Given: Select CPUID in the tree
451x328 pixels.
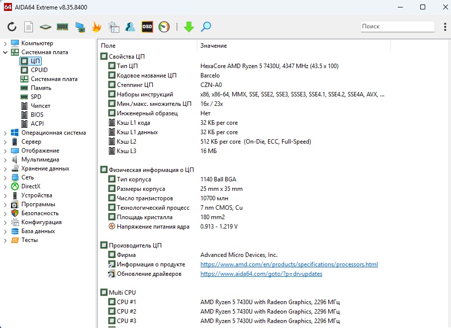Looking at the screenshot, I should pyautogui.click(x=39, y=70).
